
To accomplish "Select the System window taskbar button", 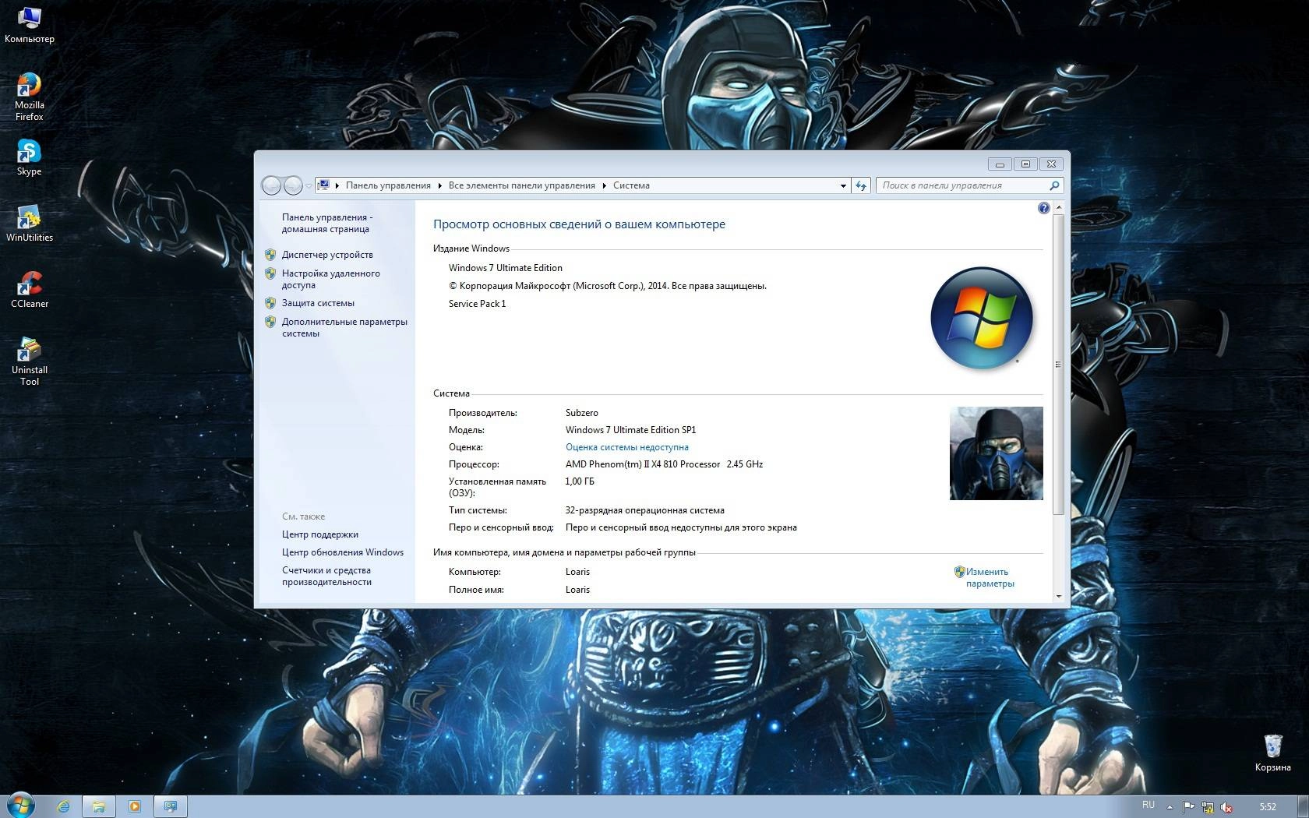I will pos(171,806).
